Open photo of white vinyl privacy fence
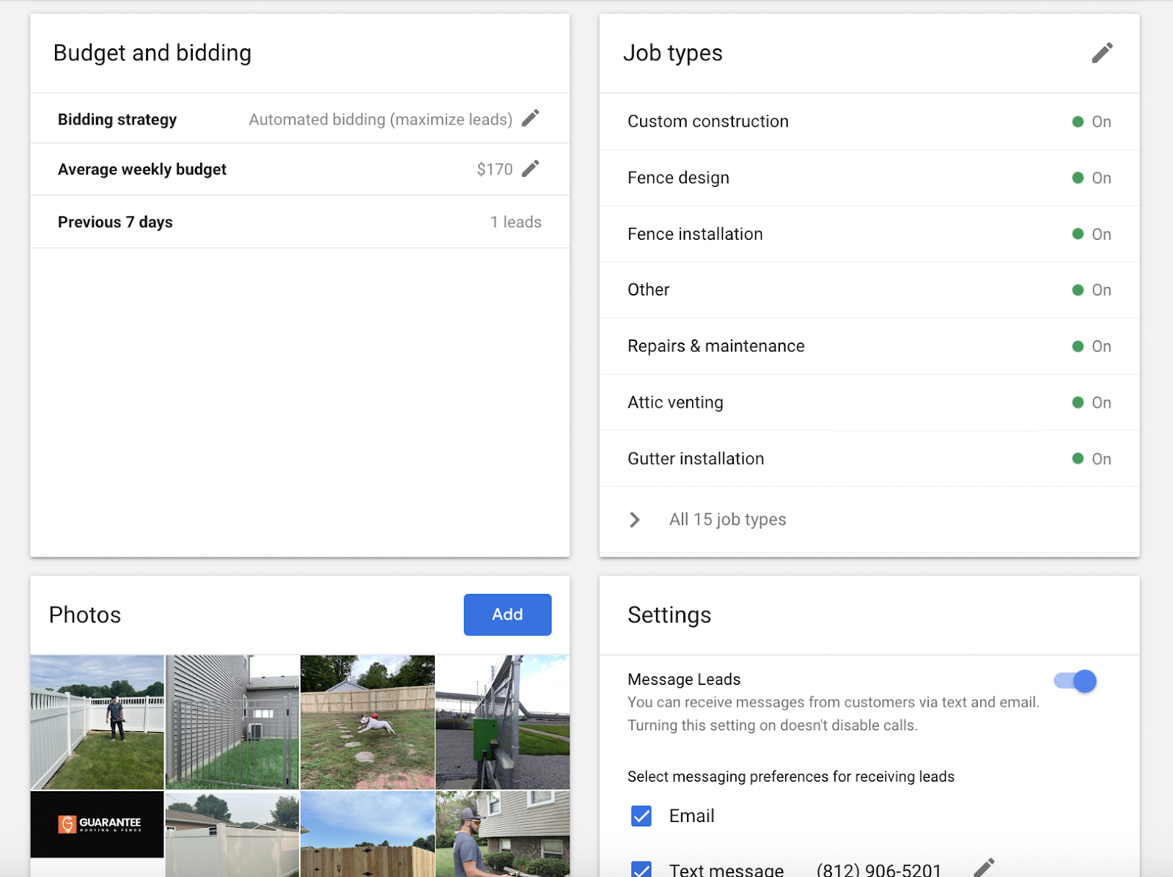 coord(232,834)
